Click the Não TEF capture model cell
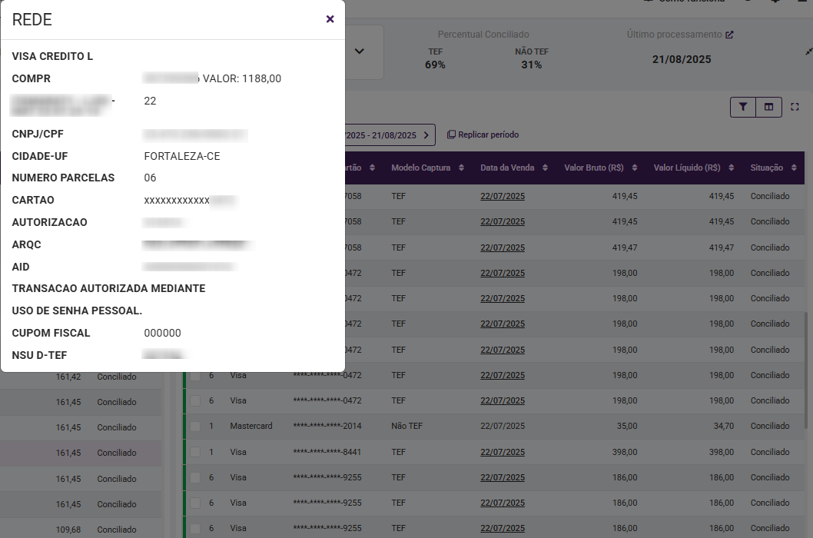 pyautogui.click(x=407, y=426)
